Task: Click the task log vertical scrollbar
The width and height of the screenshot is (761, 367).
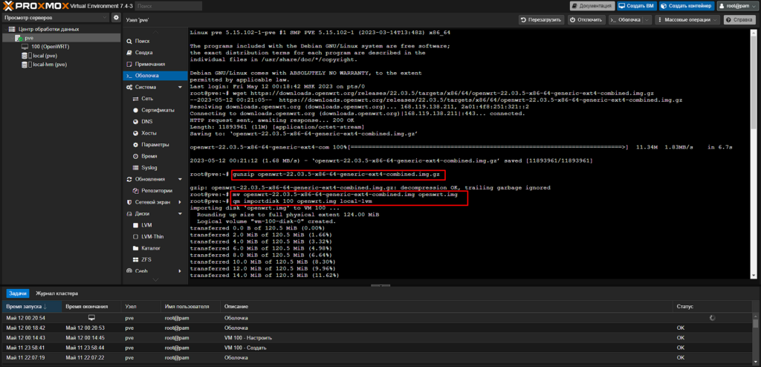Action: pos(757,340)
